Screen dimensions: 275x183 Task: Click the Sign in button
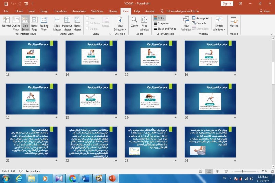227,3
